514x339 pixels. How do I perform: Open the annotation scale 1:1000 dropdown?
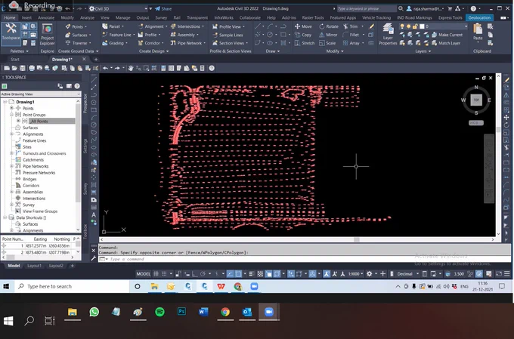(356, 274)
